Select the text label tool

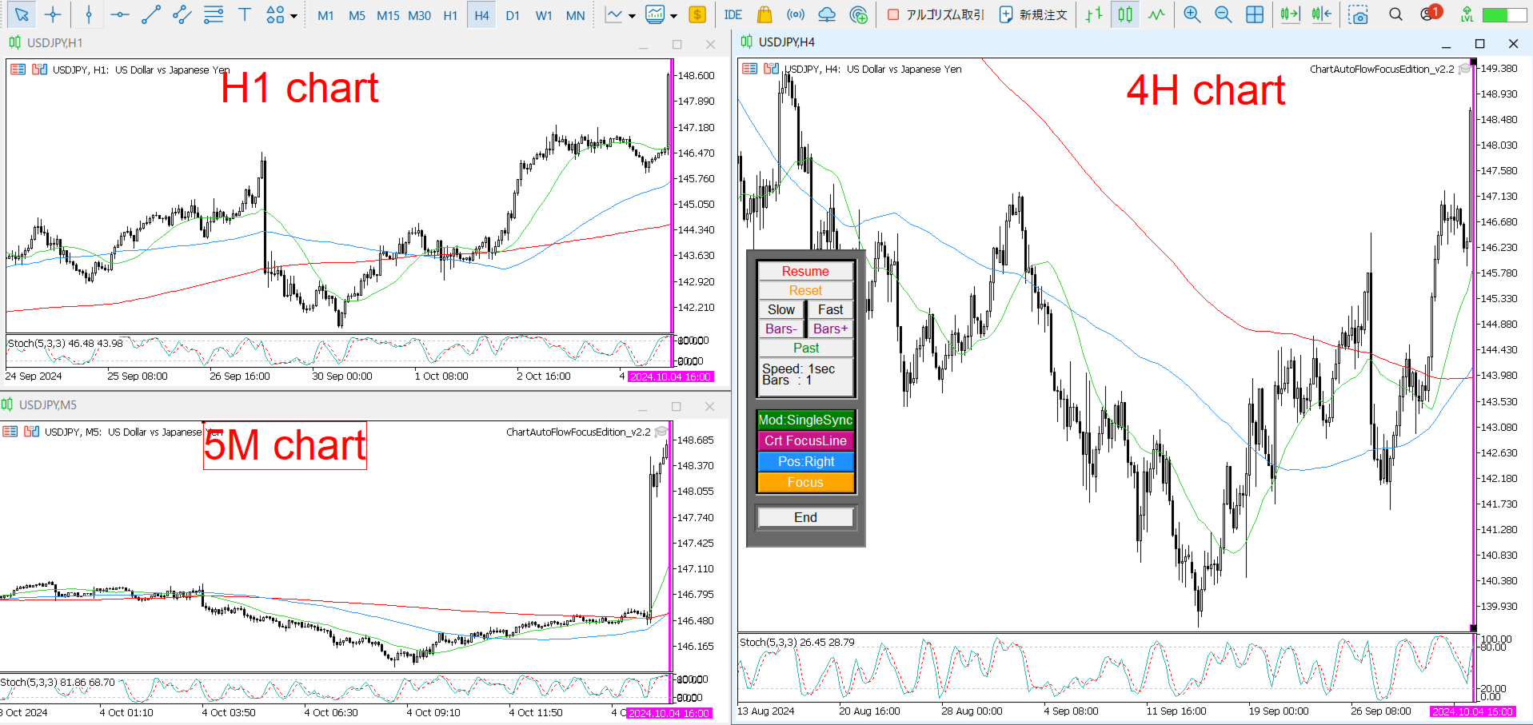tap(245, 14)
